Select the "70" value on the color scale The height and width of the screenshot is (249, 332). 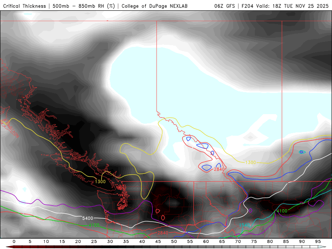[238, 242]
